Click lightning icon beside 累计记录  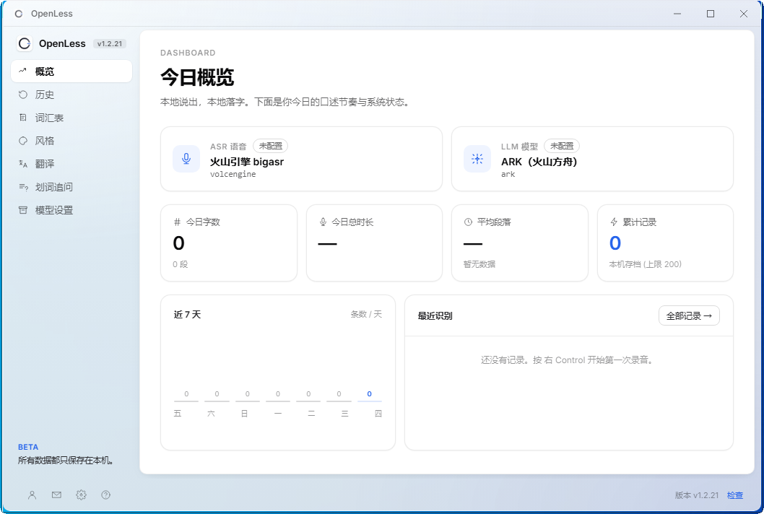pos(614,222)
